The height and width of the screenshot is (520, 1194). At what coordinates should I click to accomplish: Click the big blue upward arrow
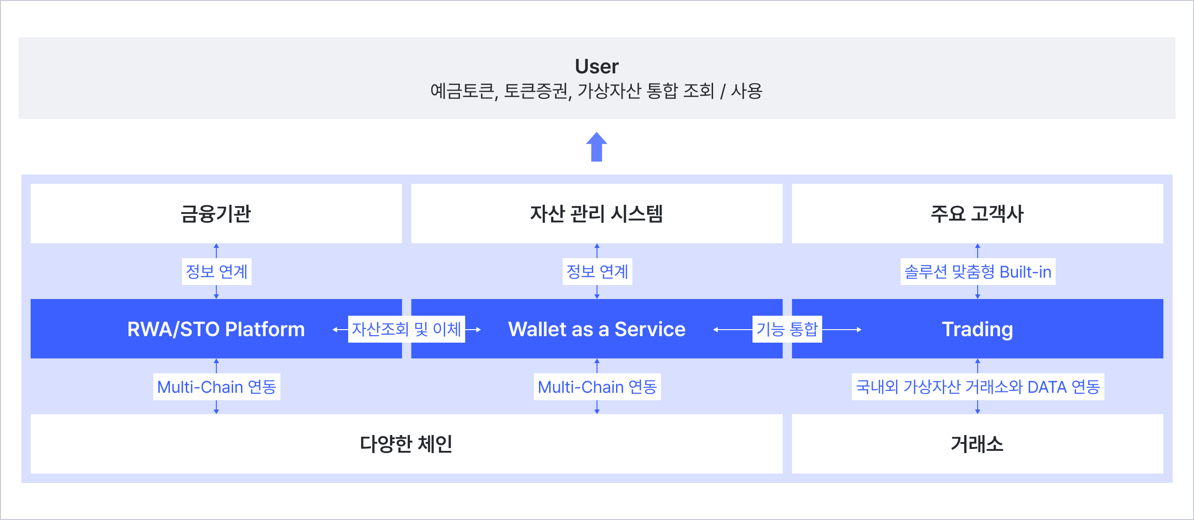(597, 147)
